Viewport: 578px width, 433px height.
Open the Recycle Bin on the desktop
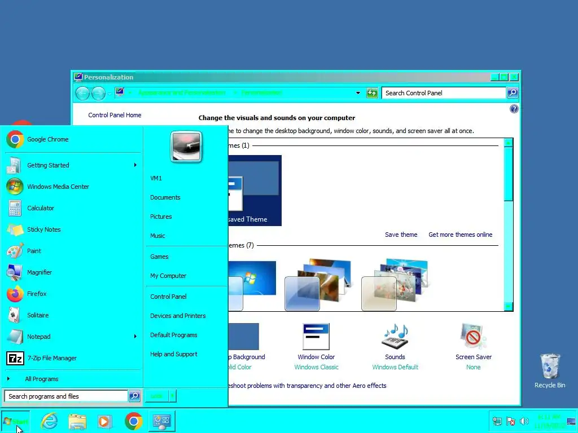tap(550, 370)
